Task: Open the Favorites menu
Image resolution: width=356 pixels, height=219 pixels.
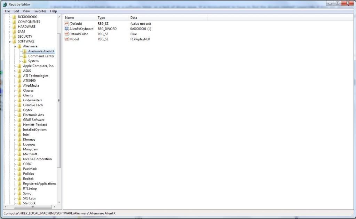Action: (x=40, y=11)
